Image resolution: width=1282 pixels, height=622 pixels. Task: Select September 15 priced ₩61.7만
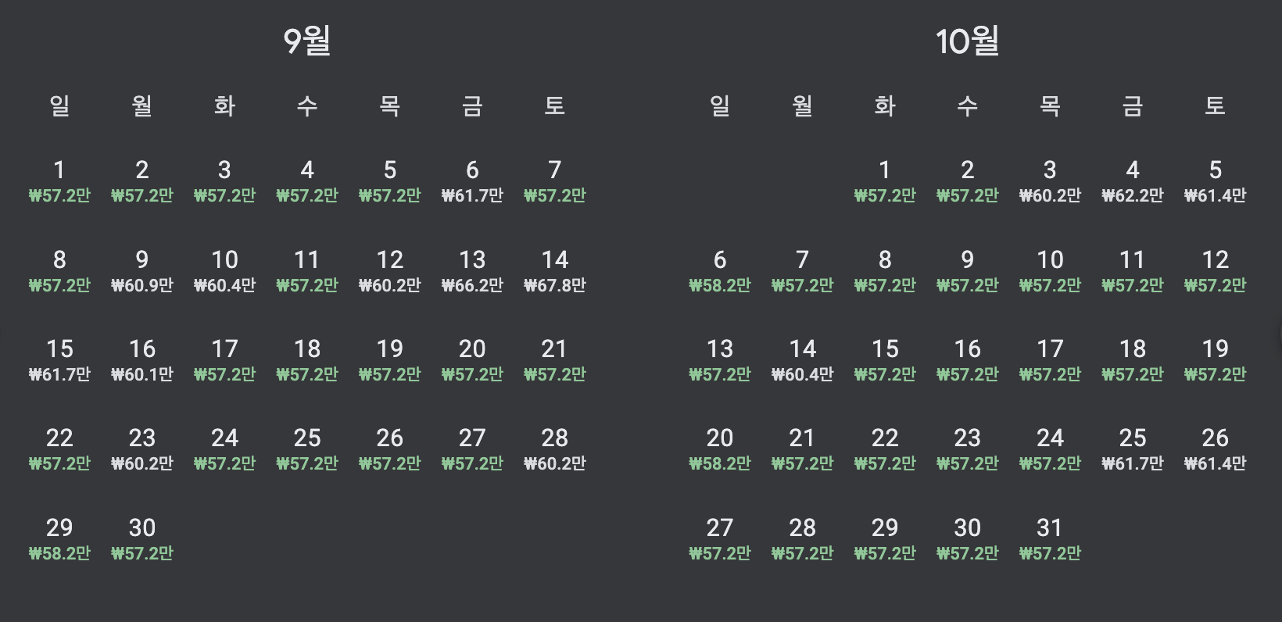59,359
